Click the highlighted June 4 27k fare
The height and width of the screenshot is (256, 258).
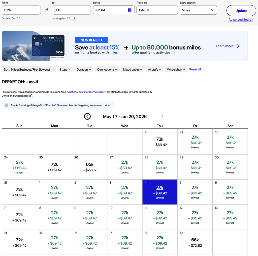coord(160,192)
